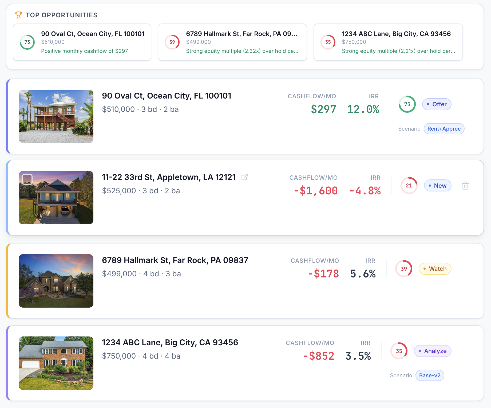This screenshot has width=491, height=408.
Task: Click the Offer button on 90 Oval Ct
Action: (437, 104)
